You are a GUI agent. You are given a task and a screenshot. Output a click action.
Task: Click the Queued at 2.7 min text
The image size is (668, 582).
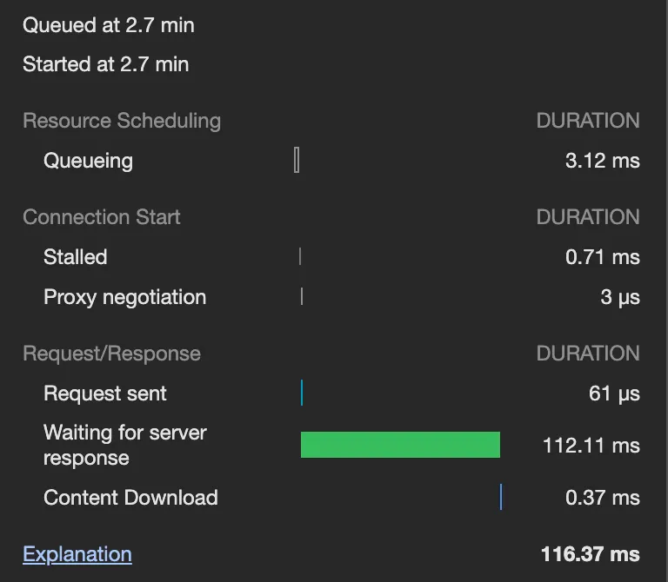pyautogui.click(x=109, y=25)
